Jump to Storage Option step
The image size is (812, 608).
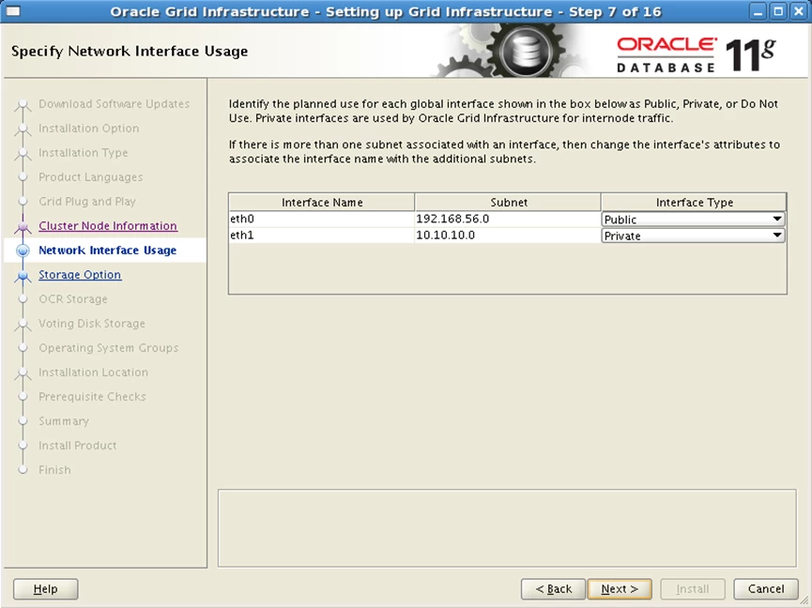pyautogui.click(x=80, y=275)
